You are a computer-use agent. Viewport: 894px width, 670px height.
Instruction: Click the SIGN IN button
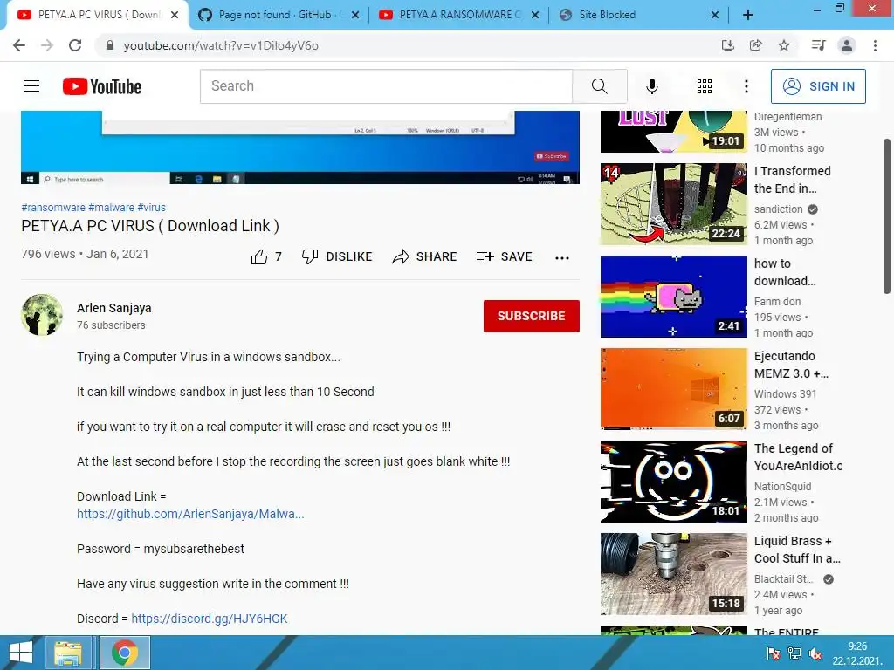pyautogui.click(x=818, y=86)
